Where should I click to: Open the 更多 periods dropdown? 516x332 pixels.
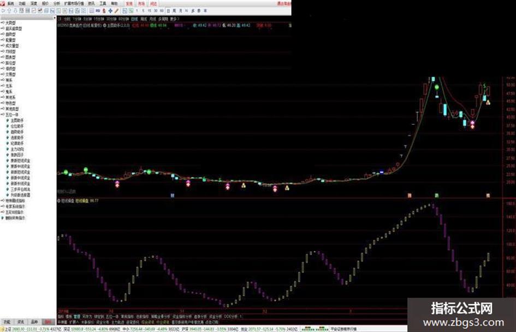pos(174,19)
